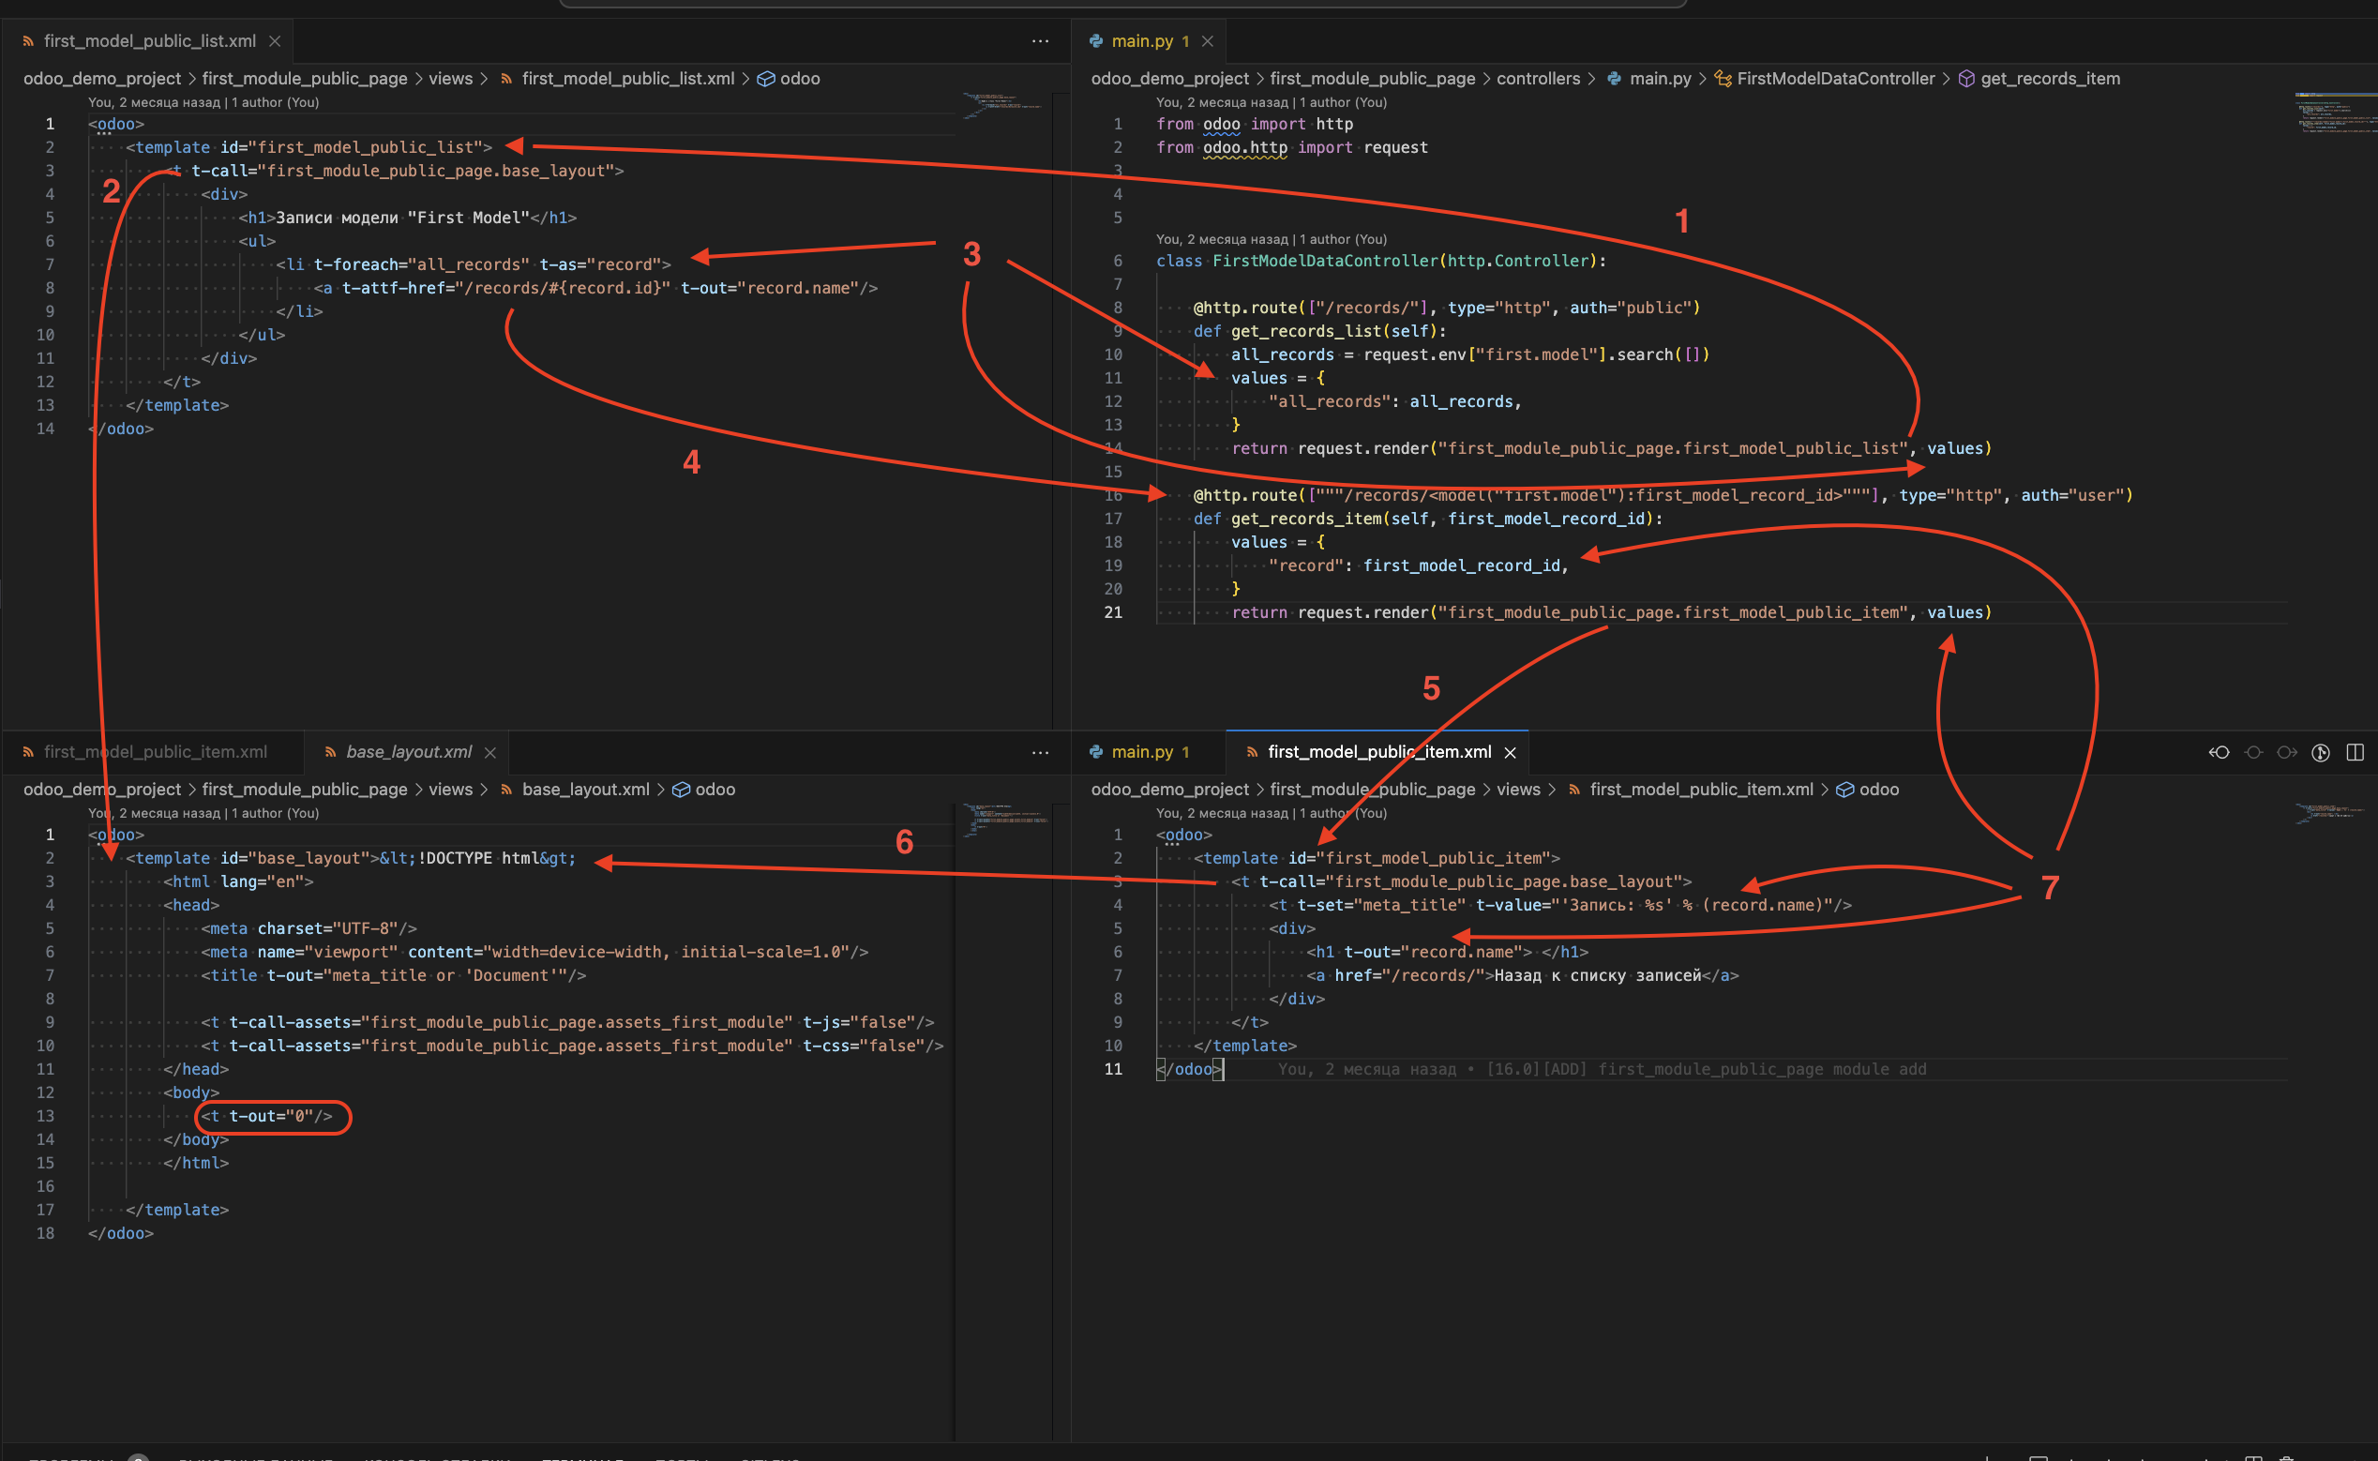Click 'def get_records_list(self):' in main.py
Viewport: 2378px width, 1461px height.
[1319, 331]
